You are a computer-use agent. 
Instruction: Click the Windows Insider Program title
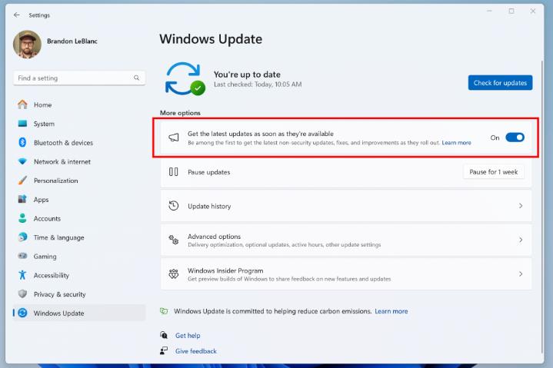click(x=225, y=270)
